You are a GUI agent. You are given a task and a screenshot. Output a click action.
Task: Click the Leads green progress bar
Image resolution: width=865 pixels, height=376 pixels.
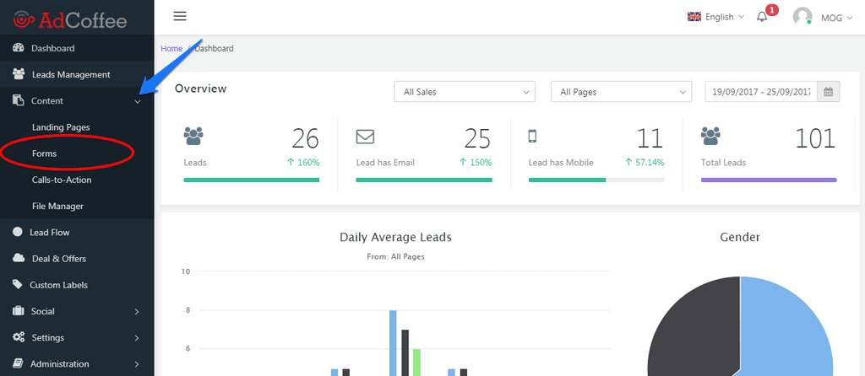[252, 180]
